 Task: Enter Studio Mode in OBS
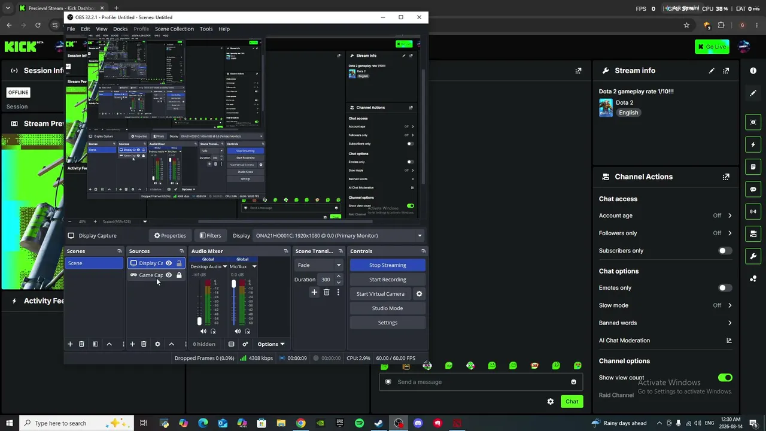[388, 308]
